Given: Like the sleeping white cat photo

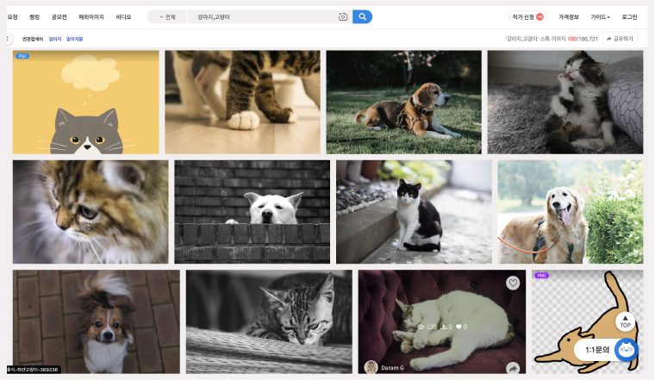Looking at the screenshot, I should pos(513,283).
